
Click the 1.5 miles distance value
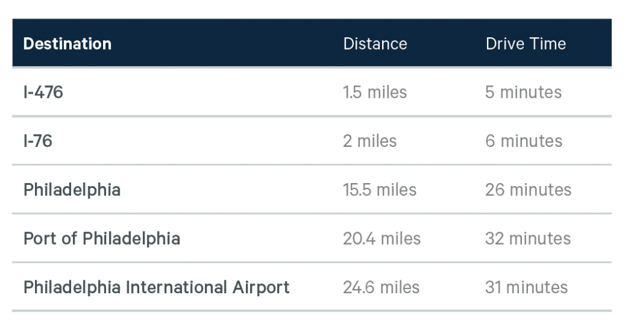tap(375, 92)
